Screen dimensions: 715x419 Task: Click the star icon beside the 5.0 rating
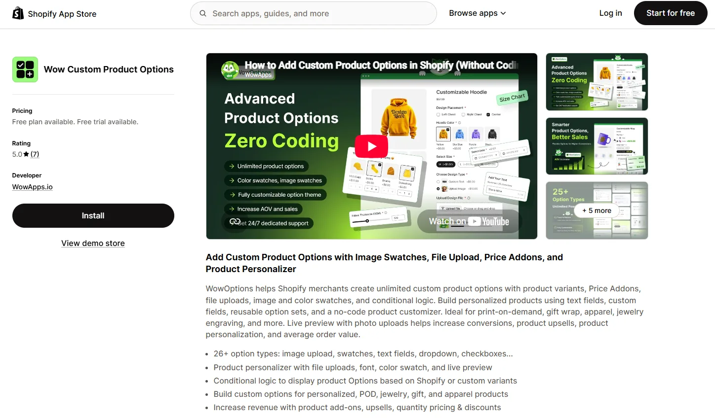pyautogui.click(x=26, y=154)
